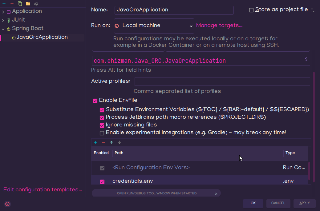This screenshot has width=320, height=211.
Task: Click the Spring Boot power icon
Action: pyautogui.click(x=9, y=29)
